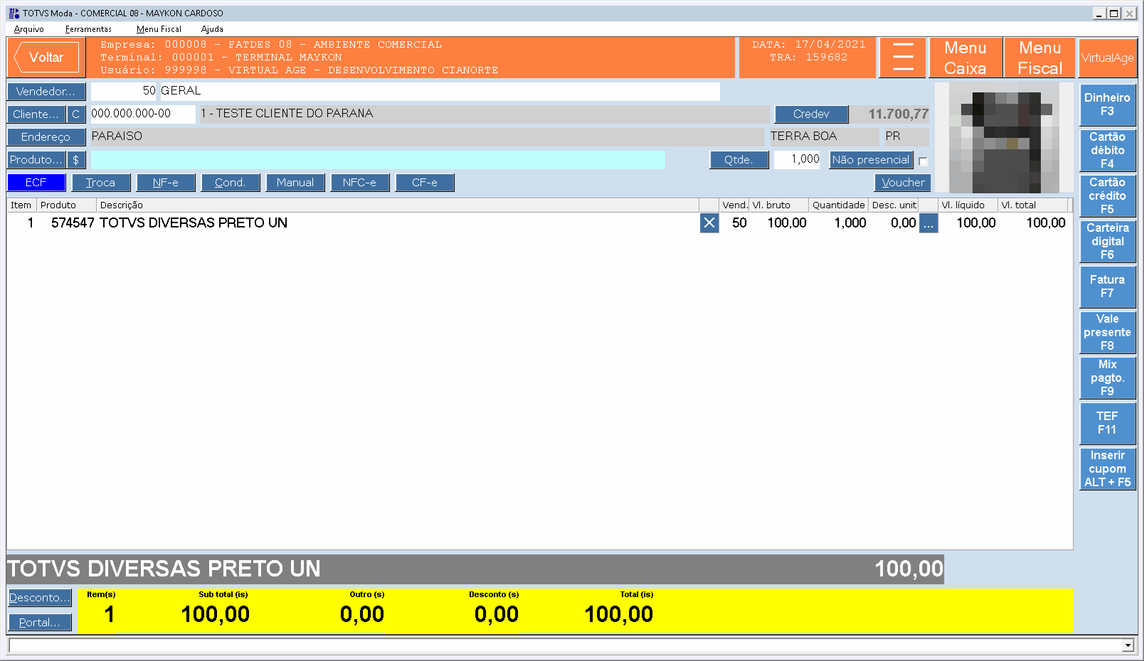
Task: Click the city field TERRA BOA
Action: 823,136
